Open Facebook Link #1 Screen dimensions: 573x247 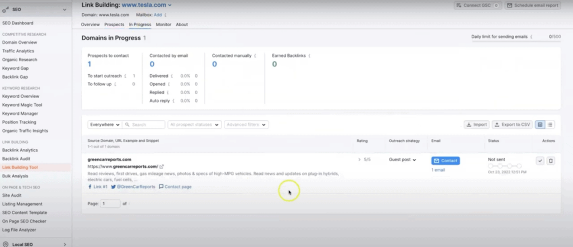(x=97, y=187)
